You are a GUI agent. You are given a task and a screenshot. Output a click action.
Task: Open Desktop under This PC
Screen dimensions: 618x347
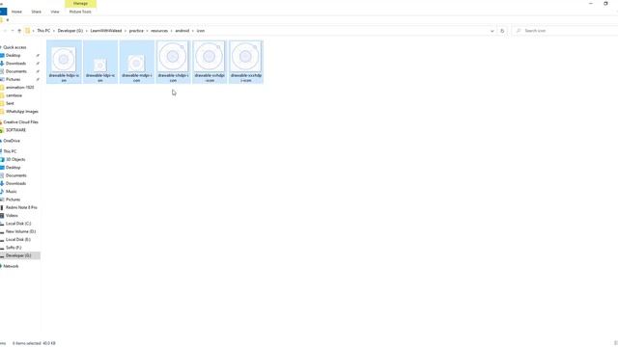pos(13,168)
